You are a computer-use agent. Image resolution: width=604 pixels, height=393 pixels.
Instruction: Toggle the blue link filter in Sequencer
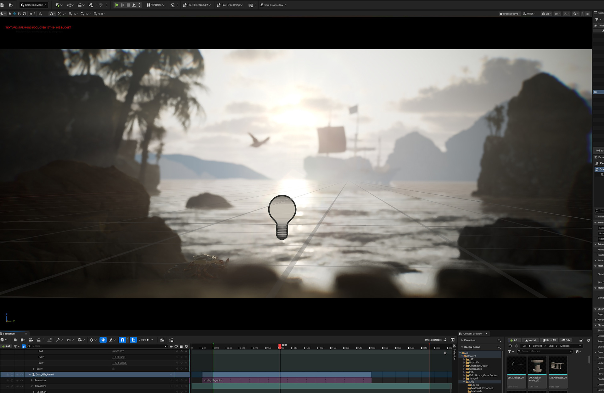[x=24, y=346]
